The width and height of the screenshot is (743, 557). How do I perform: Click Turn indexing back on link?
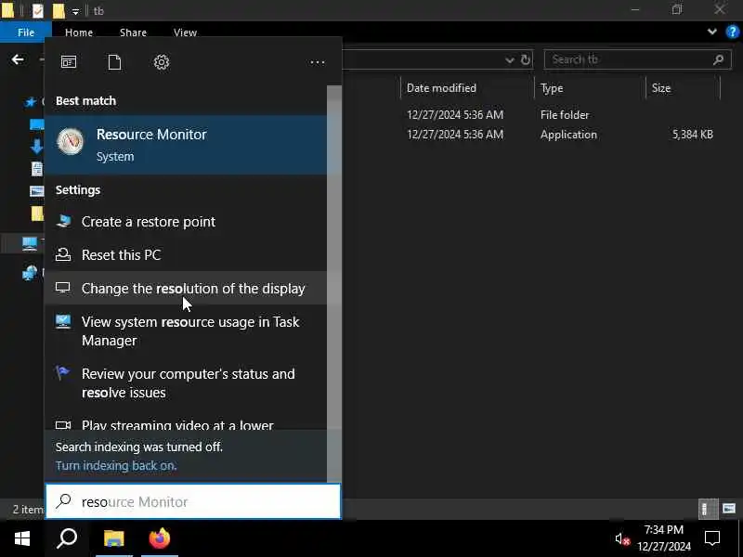click(x=116, y=466)
